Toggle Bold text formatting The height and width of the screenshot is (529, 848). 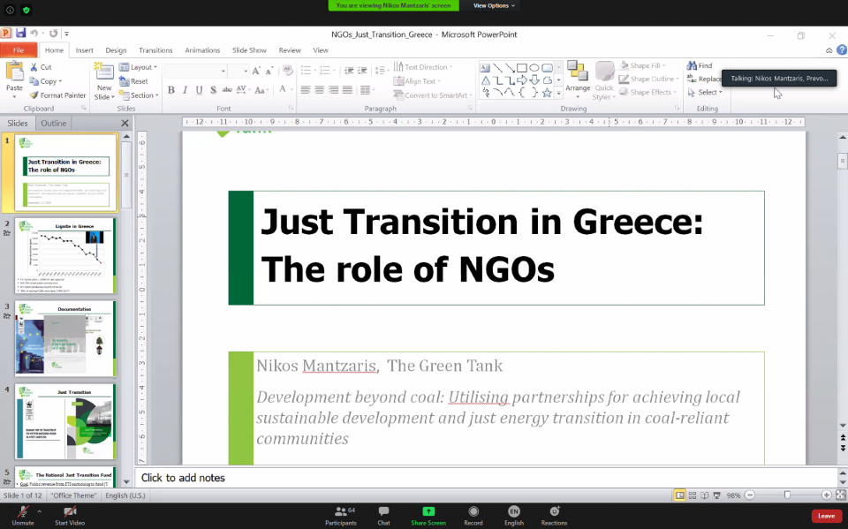(x=171, y=90)
